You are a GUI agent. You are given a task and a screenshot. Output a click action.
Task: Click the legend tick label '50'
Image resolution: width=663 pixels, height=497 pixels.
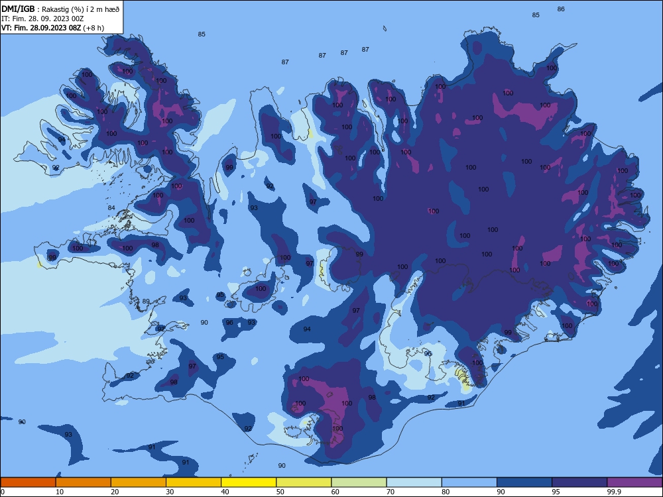point(280,492)
